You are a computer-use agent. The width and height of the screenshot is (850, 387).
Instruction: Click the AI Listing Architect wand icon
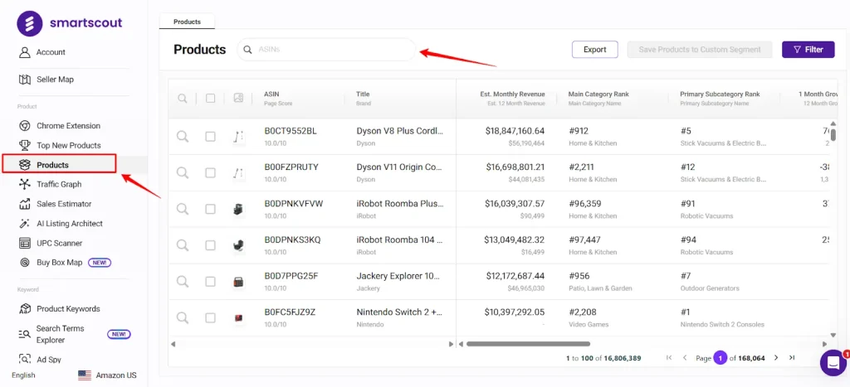[x=24, y=224]
